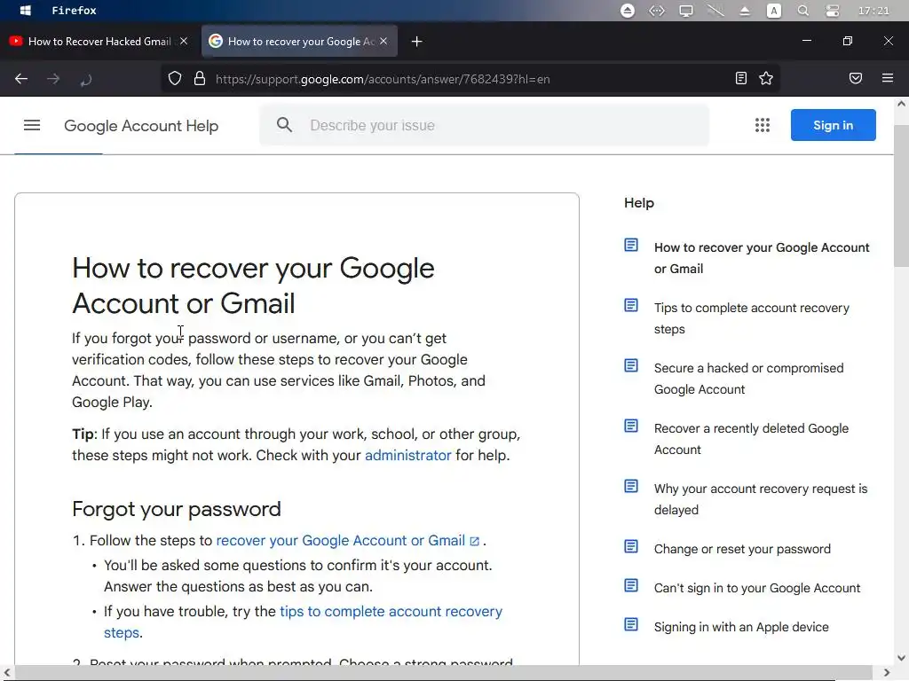Click the Google Account Help title
Image resolution: width=909 pixels, height=681 pixels.
pyautogui.click(x=141, y=126)
